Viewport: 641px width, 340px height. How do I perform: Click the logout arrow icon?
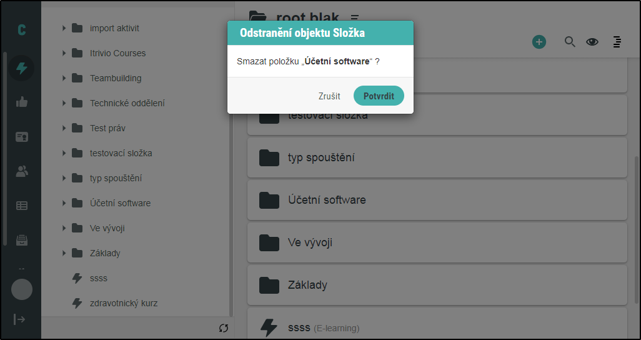[20, 319]
